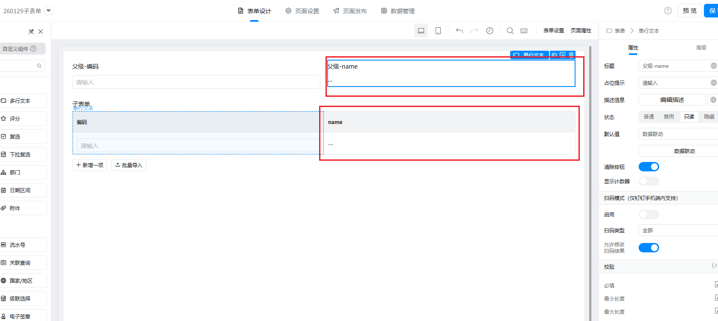Click the 编辑描述 button
The image size is (718, 321).
pyautogui.click(x=672, y=100)
